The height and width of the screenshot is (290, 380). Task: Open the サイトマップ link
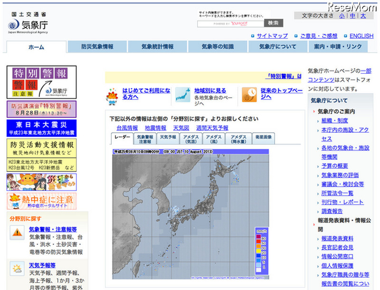pos(272,36)
